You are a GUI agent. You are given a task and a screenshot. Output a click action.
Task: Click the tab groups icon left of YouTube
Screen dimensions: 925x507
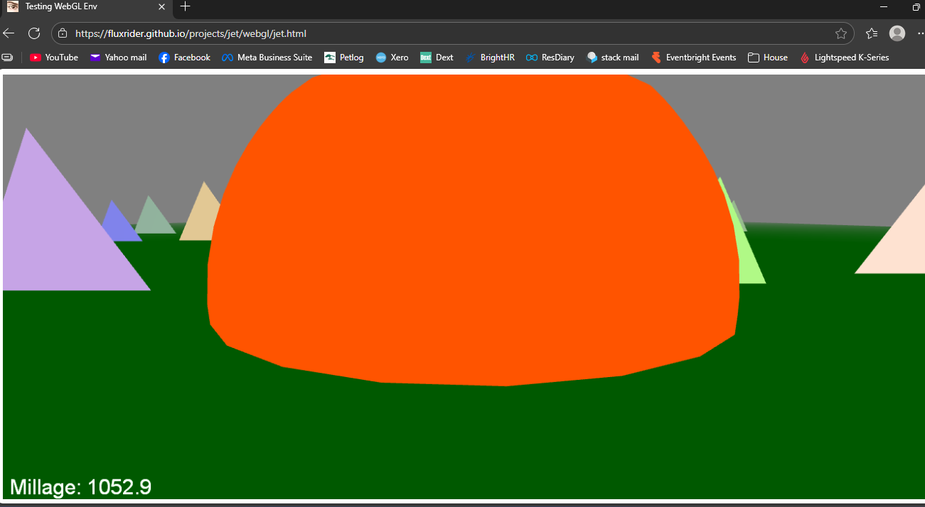(7, 58)
